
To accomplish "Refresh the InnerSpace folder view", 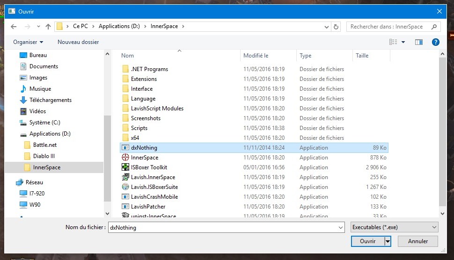I will coord(336,27).
